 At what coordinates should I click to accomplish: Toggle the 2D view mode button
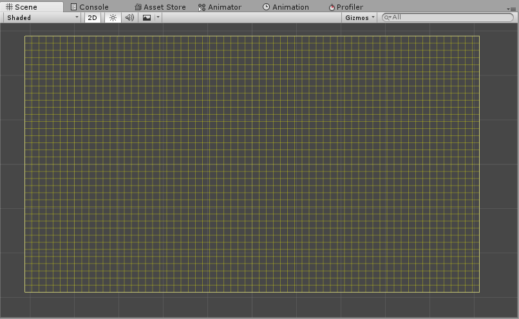click(92, 17)
